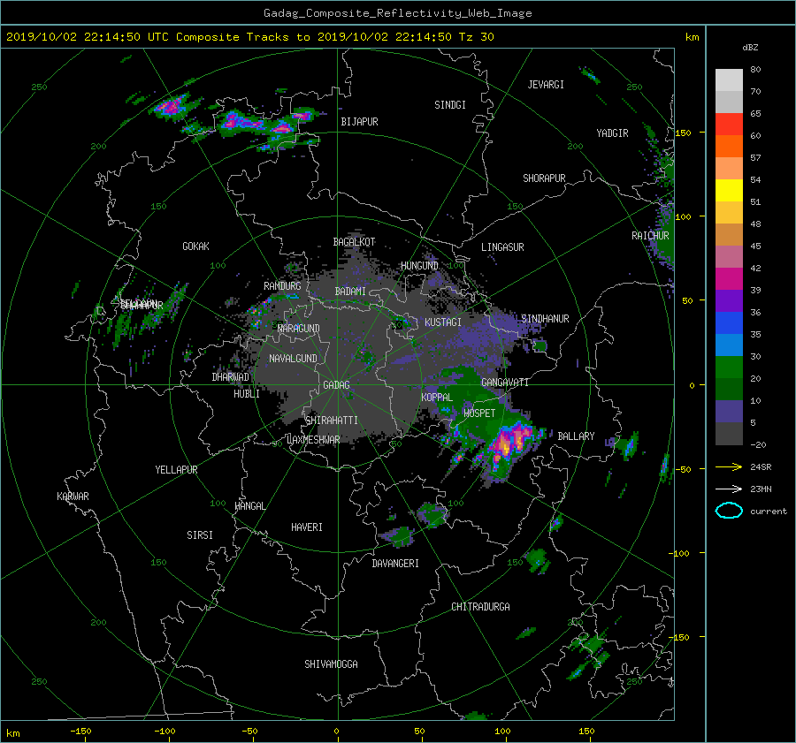This screenshot has height=743, width=796.
Task: Click the SHIVAMOGGA city label
Action: pos(331,664)
